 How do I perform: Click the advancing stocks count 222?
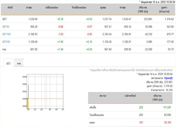[141, 107]
